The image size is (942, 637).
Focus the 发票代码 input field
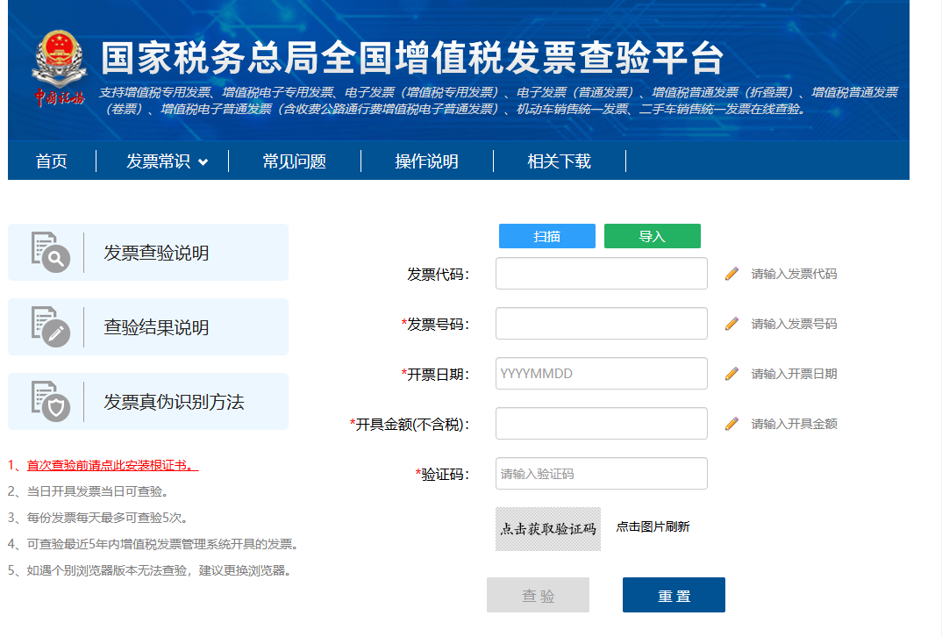602,274
